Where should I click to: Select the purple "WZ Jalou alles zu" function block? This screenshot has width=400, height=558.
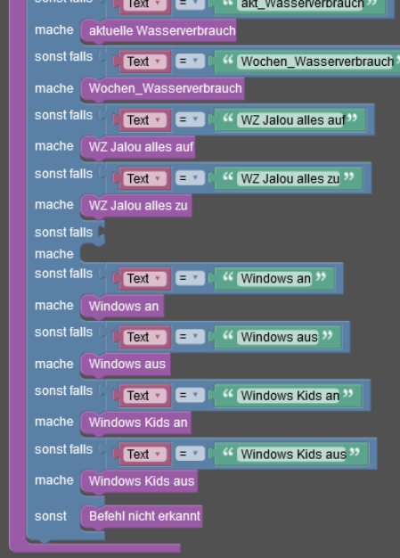(136, 205)
